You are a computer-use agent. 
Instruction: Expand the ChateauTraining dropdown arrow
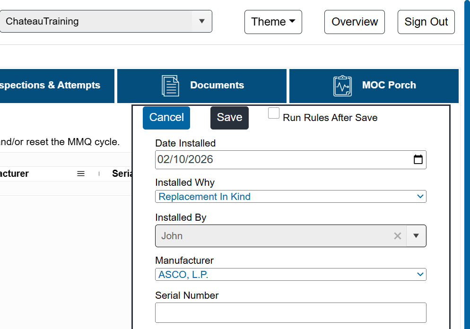[x=202, y=21]
